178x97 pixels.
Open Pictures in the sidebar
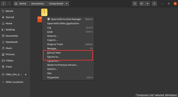point(15,54)
